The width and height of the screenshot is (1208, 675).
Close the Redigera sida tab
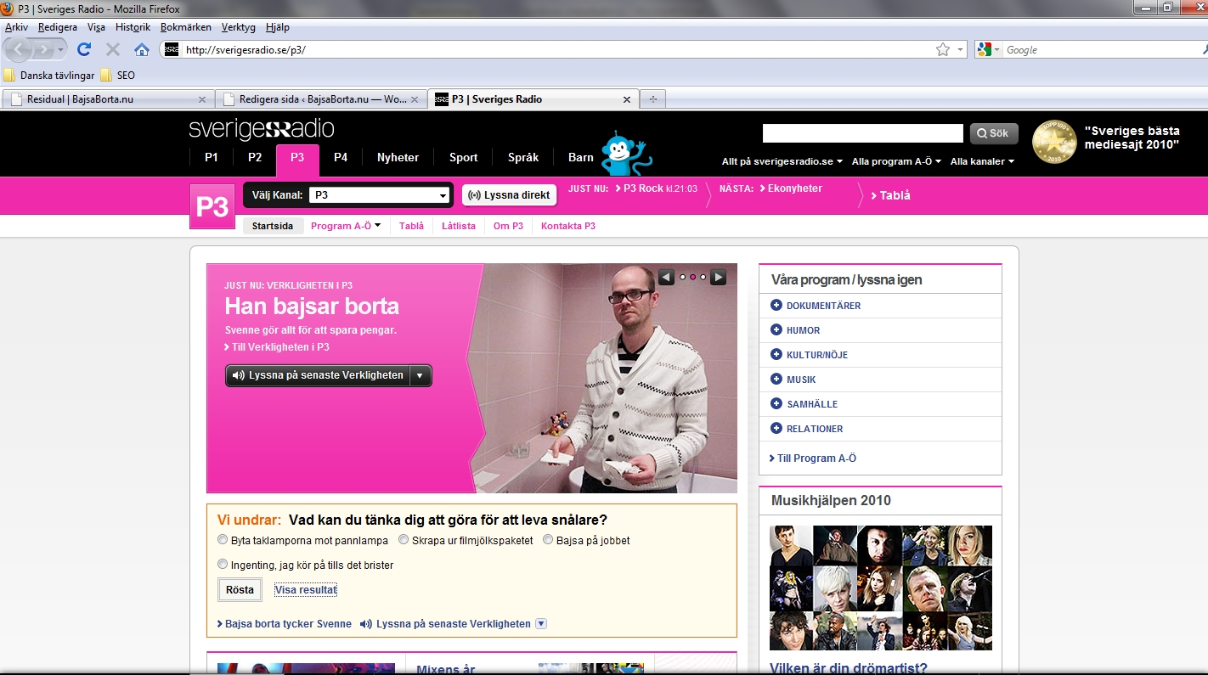[415, 99]
